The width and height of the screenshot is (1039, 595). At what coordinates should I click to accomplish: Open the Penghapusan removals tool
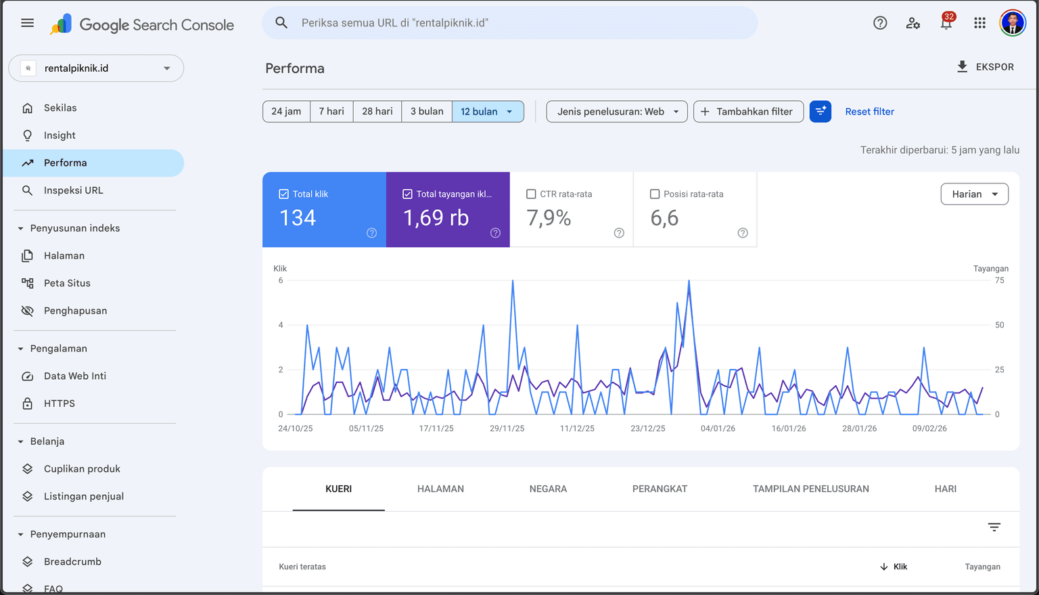[x=74, y=310]
